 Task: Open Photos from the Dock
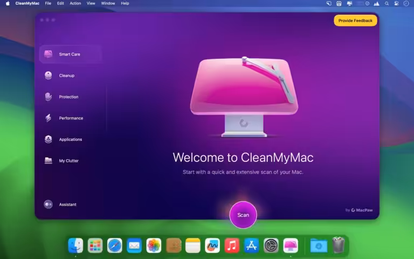[154, 246]
